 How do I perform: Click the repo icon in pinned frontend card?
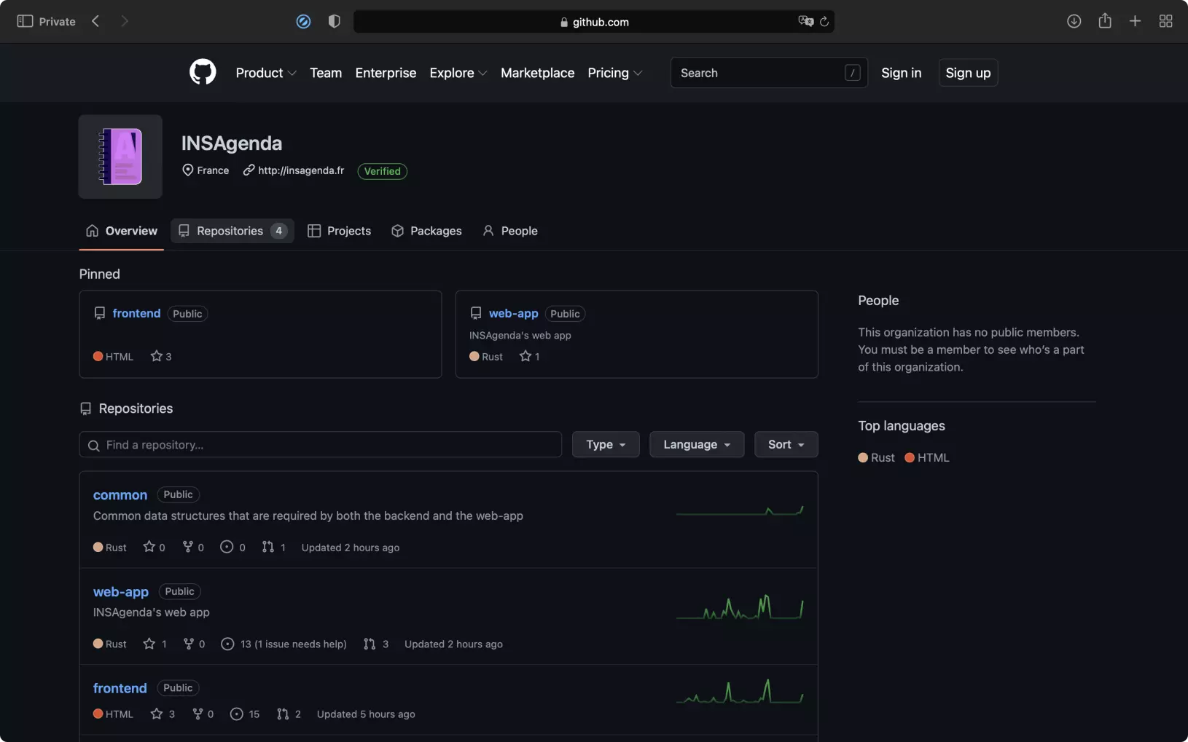point(100,313)
